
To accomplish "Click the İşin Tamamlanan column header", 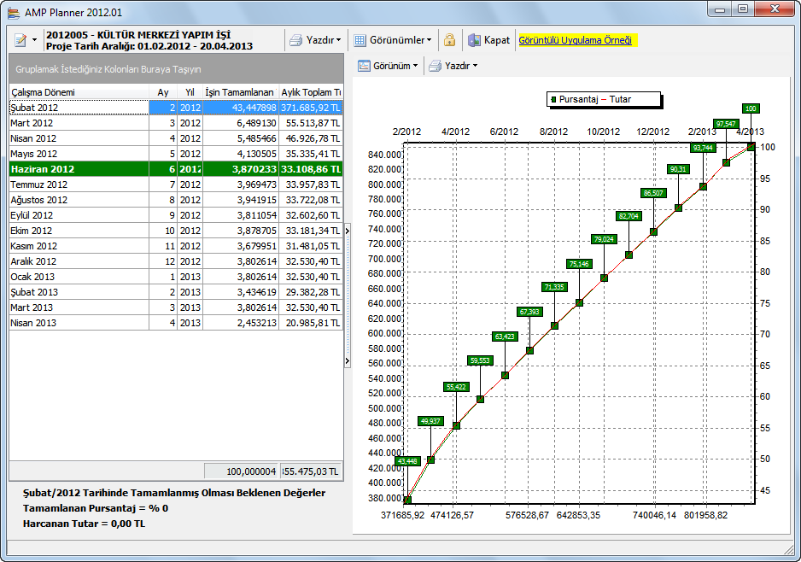I will point(240,92).
